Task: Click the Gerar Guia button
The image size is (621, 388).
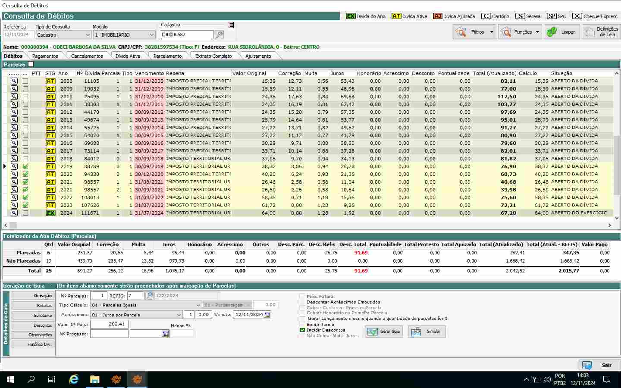Action: point(383,332)
